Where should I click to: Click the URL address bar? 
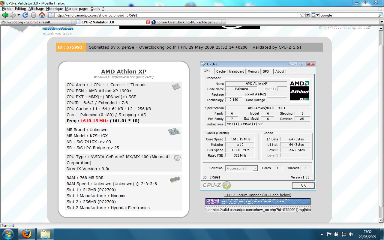(x=177, y=15)
